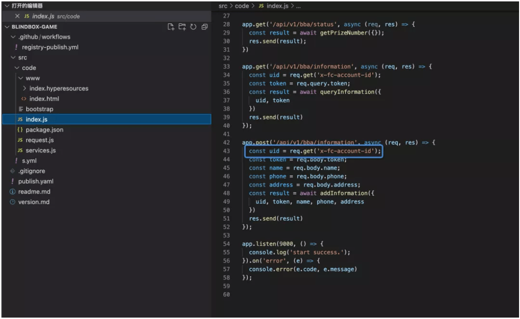Screen dimensions: 520x319
Task: Collapse the .github/workflows folder
Action: [x=13, y=37]
